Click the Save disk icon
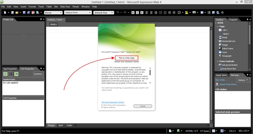 point(24,12)
